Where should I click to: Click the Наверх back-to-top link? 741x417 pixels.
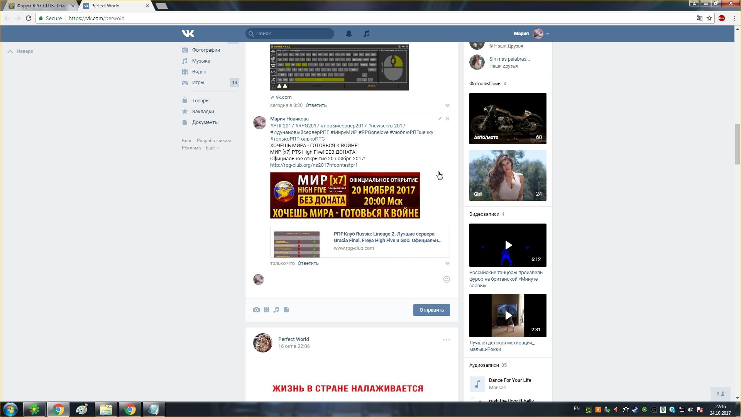pyautogui.click(x=20, y=51)
